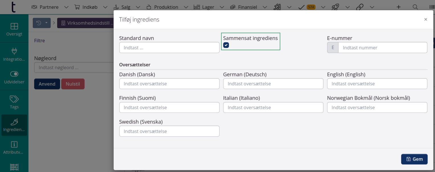Select the Ingredienser sidebar icon
The width and height of the screenshot is (435, 172).
click(x=14, y=125)
